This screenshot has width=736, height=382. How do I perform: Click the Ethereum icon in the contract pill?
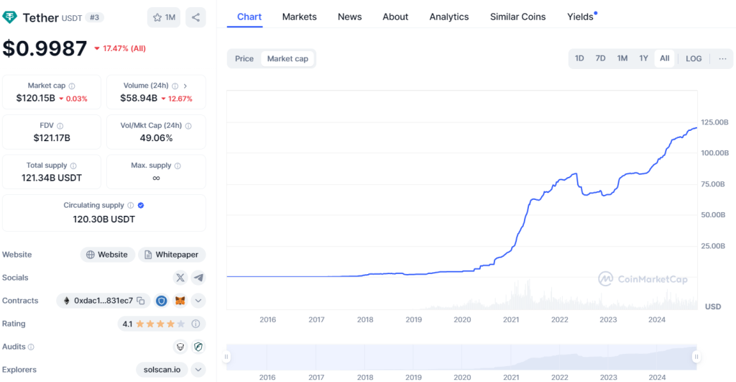point(66,301)
